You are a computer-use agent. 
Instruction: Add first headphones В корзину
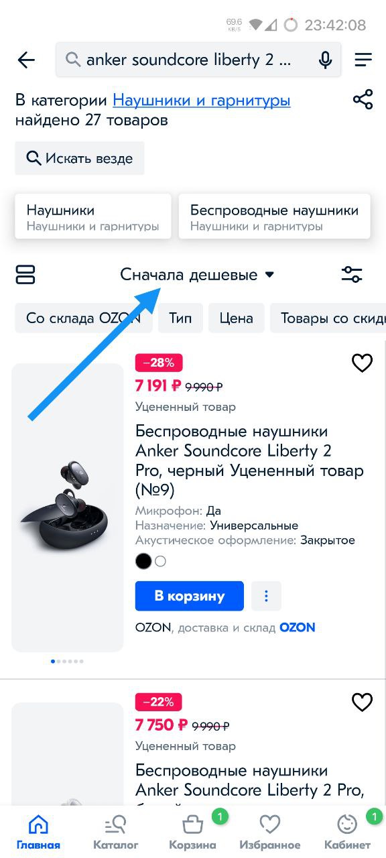point(190,596)
